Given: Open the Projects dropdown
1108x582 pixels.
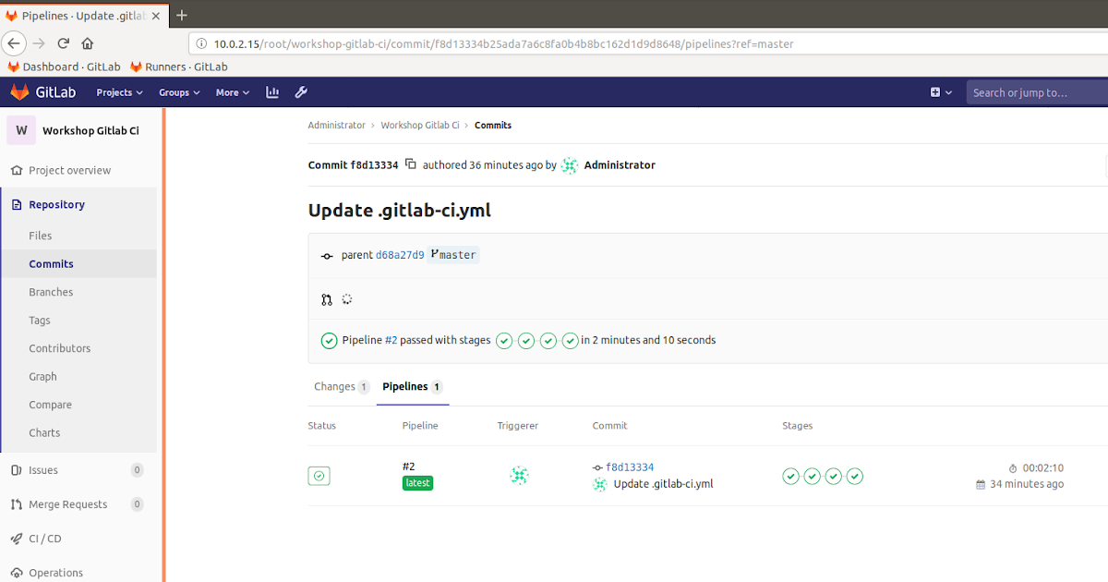Looking at the screenshot, I should [118, 91].
